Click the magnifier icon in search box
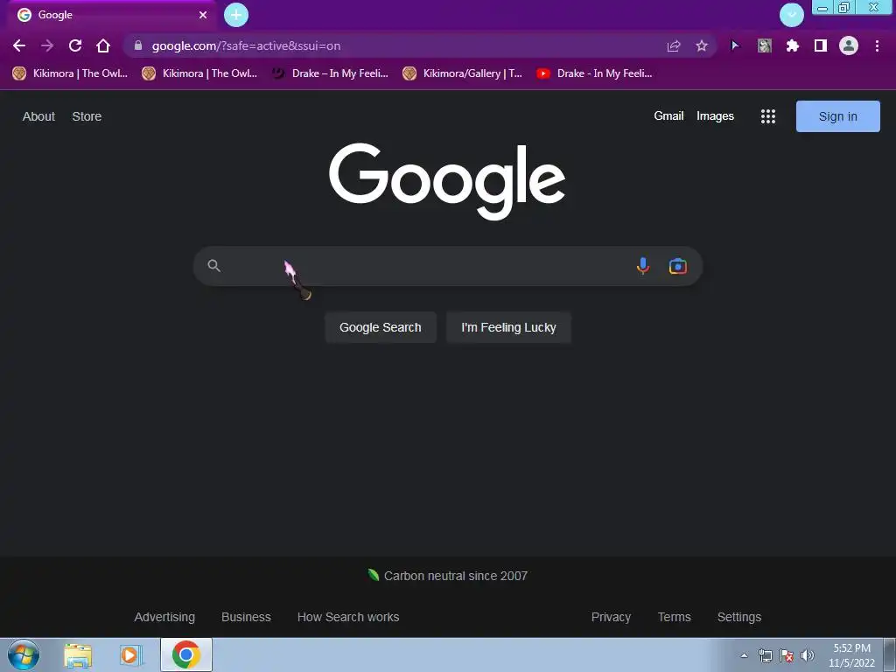Image resolution: width=896 pixels, height=672 pixels. click(x=213, y=266)
